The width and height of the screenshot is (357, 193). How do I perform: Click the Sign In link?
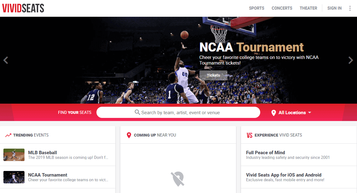(x=334, y=8)
